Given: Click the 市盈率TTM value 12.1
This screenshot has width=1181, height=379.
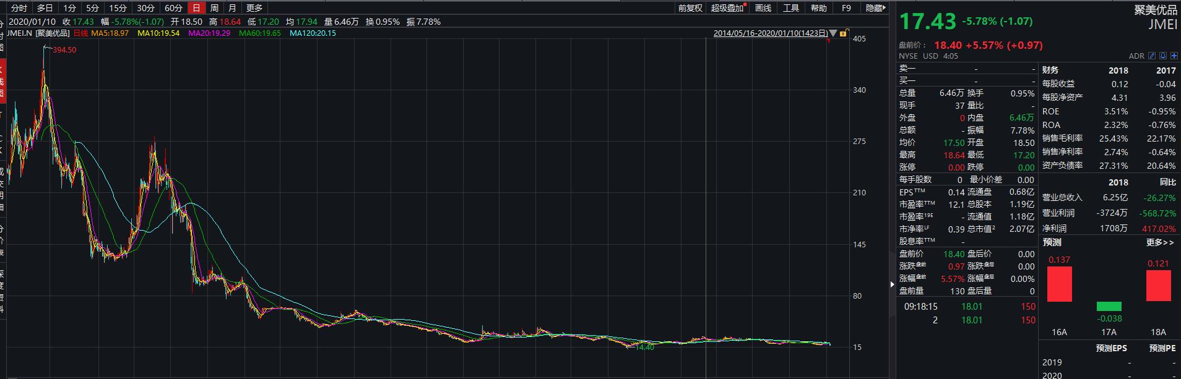Looking at the screenshot, I should coord(956,204).
